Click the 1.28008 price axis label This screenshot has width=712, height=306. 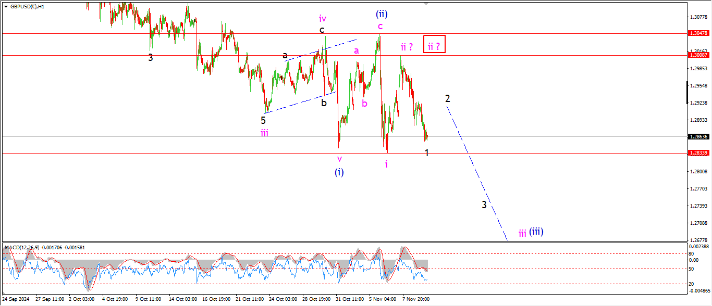click(x=697, y=171)
